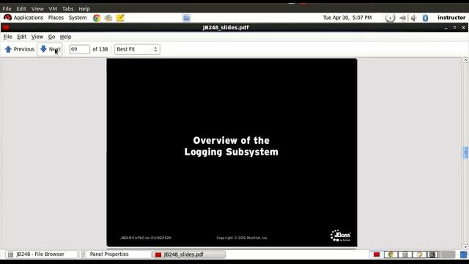Click the scrollbar up arrow

(x=465, y=60)
